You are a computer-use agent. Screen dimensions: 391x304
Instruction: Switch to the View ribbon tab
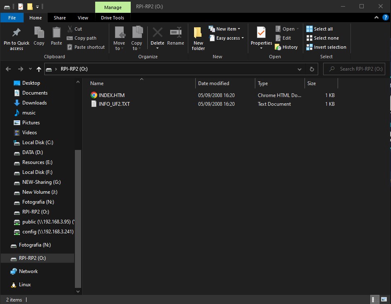click(83, 18)
